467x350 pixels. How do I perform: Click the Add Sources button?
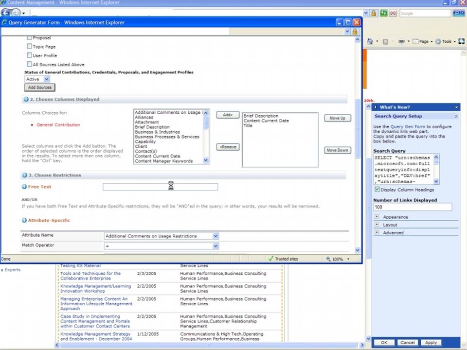tap(40, 87)
